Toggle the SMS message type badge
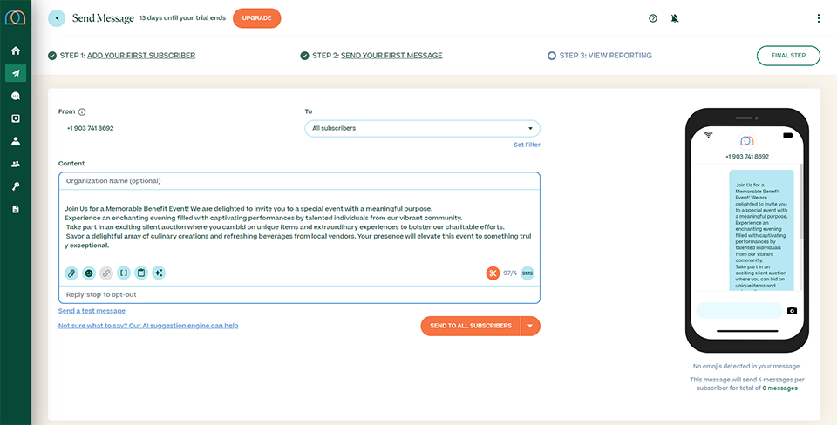Screen dimensions: 837x425 [527, 273]
